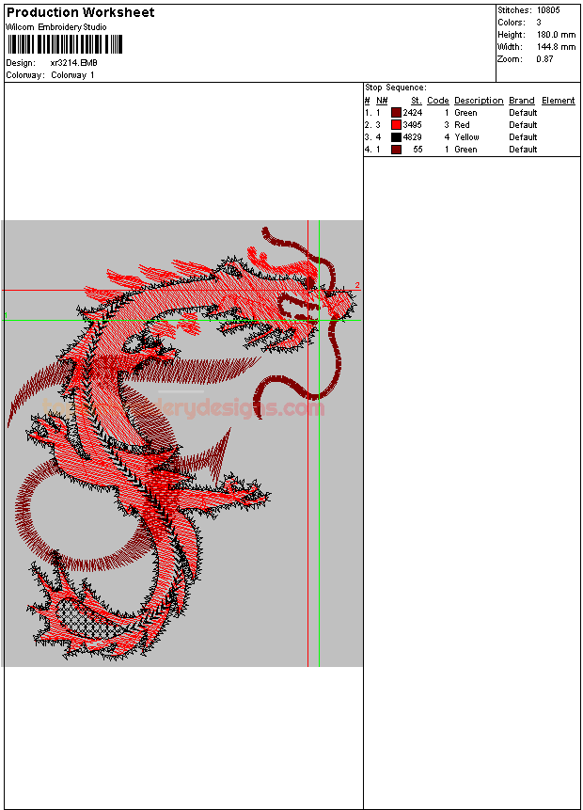Click the green marker number 1
The width and height of the screenshot is (583, 810).
(x=6, y=315)
